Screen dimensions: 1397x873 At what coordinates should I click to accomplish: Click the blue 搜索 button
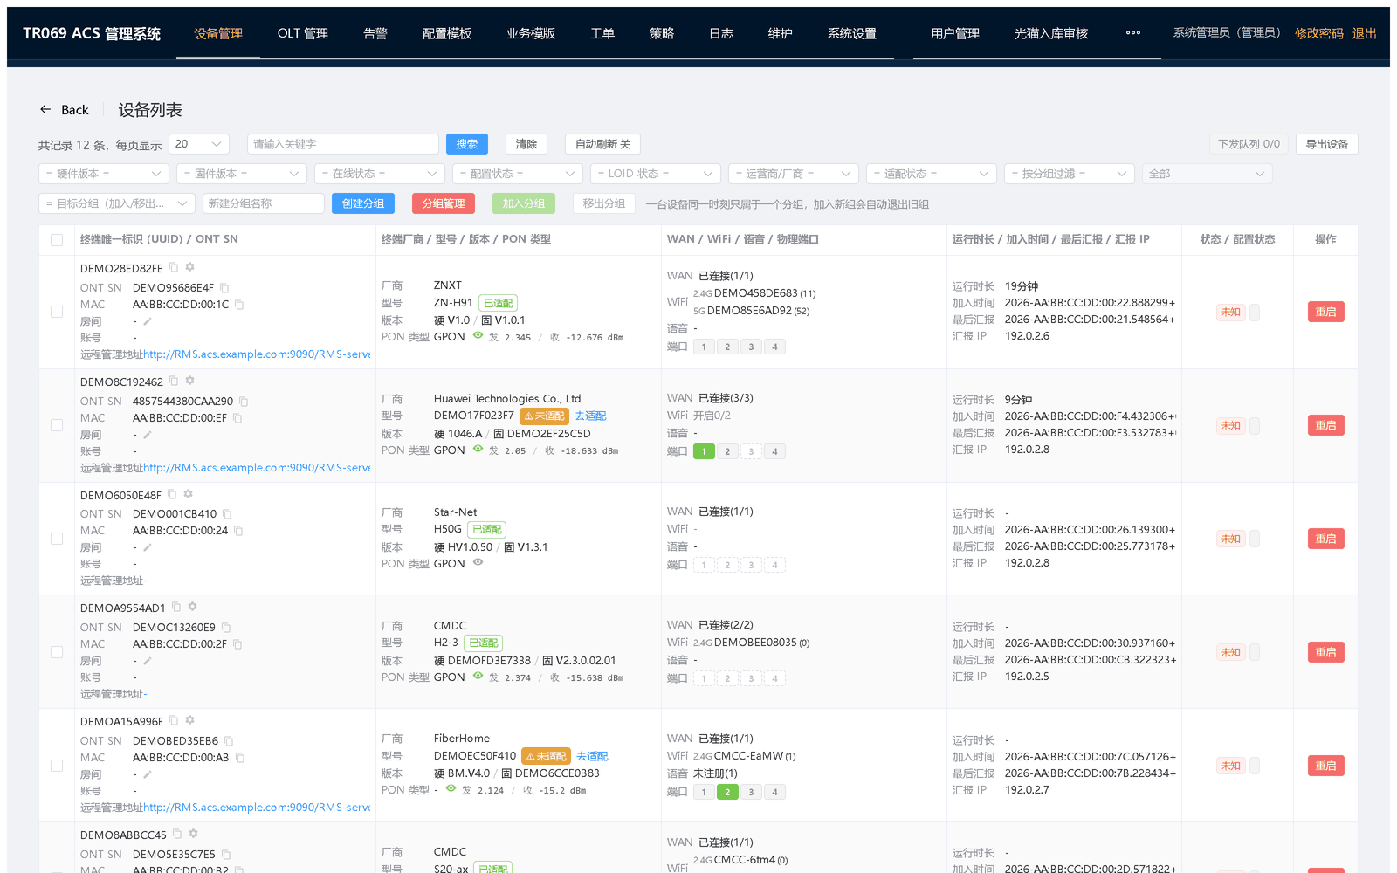467,144
